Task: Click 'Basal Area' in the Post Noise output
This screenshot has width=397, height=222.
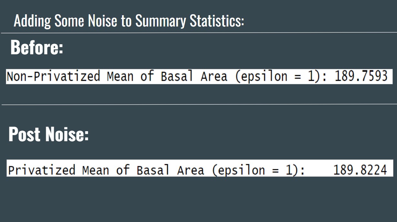Action: click(x=170, y=170)
